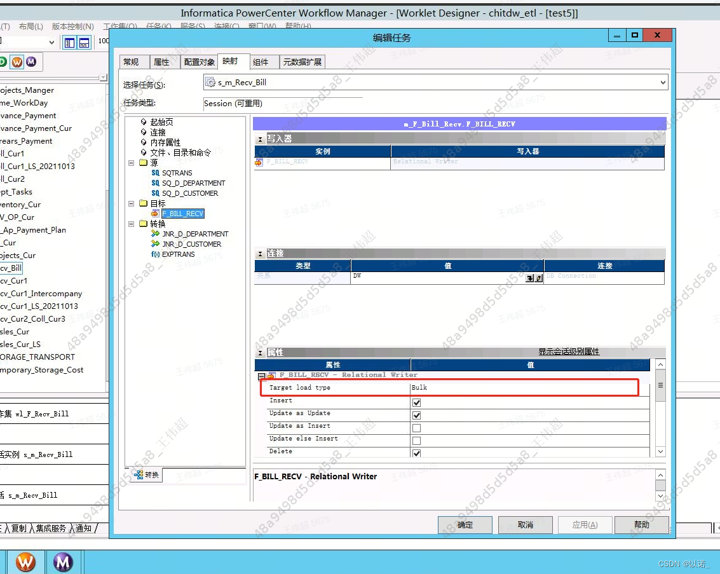Open 内存属性 node in the tree
Image resolution: width=720 pixels, height=574 pixels.
pyautogui.click(x=165, y=142)
